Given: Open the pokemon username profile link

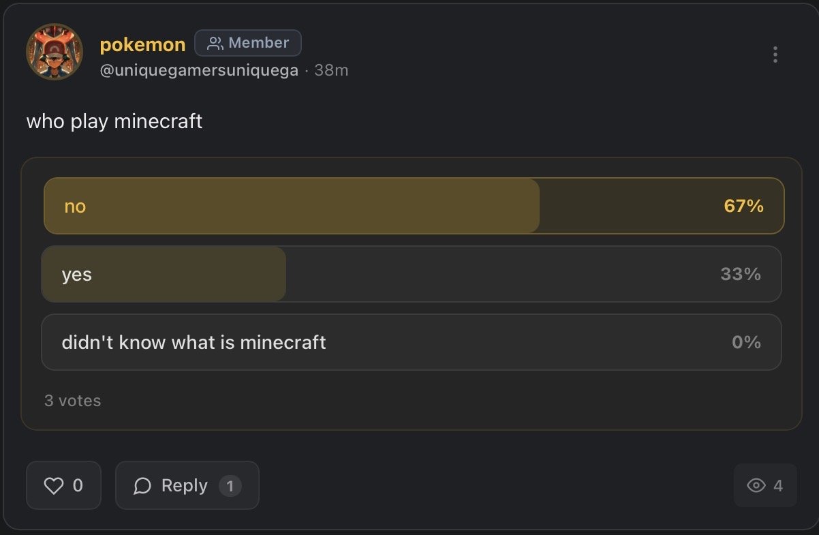Looking at the screenshot, I should (142, 44).
